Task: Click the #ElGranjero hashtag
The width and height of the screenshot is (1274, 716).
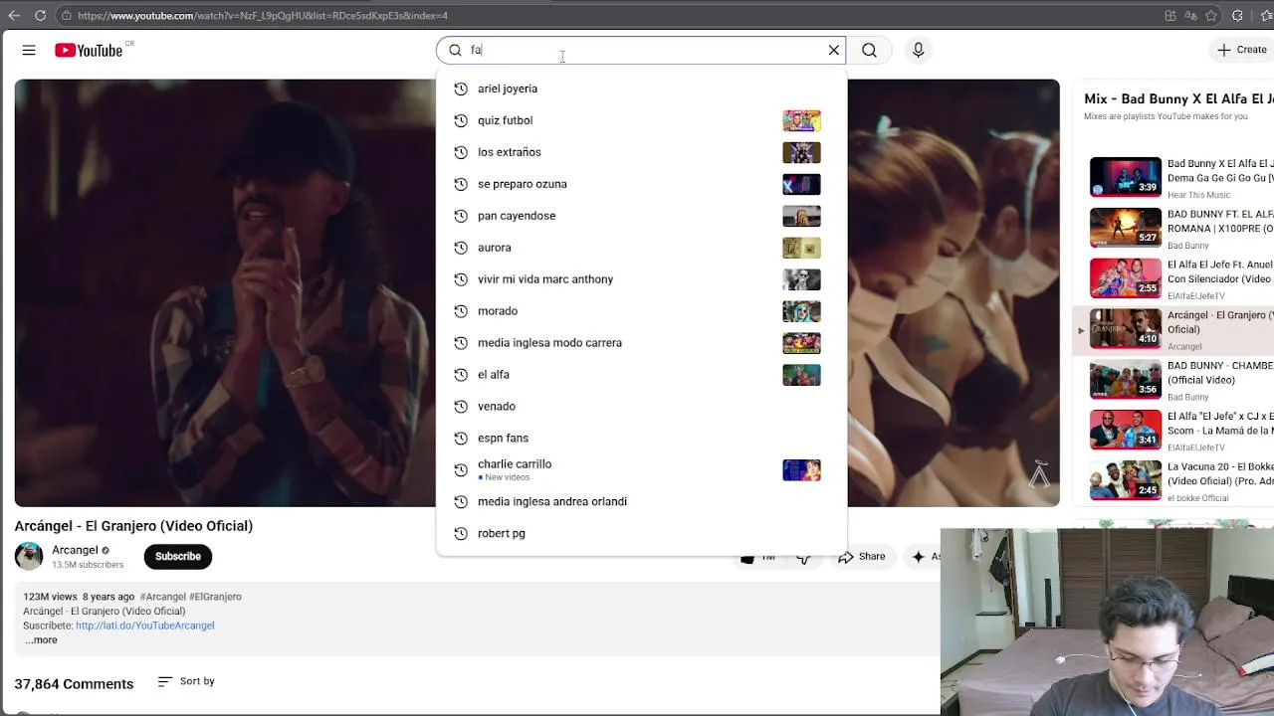Action: tap(215, 597)
